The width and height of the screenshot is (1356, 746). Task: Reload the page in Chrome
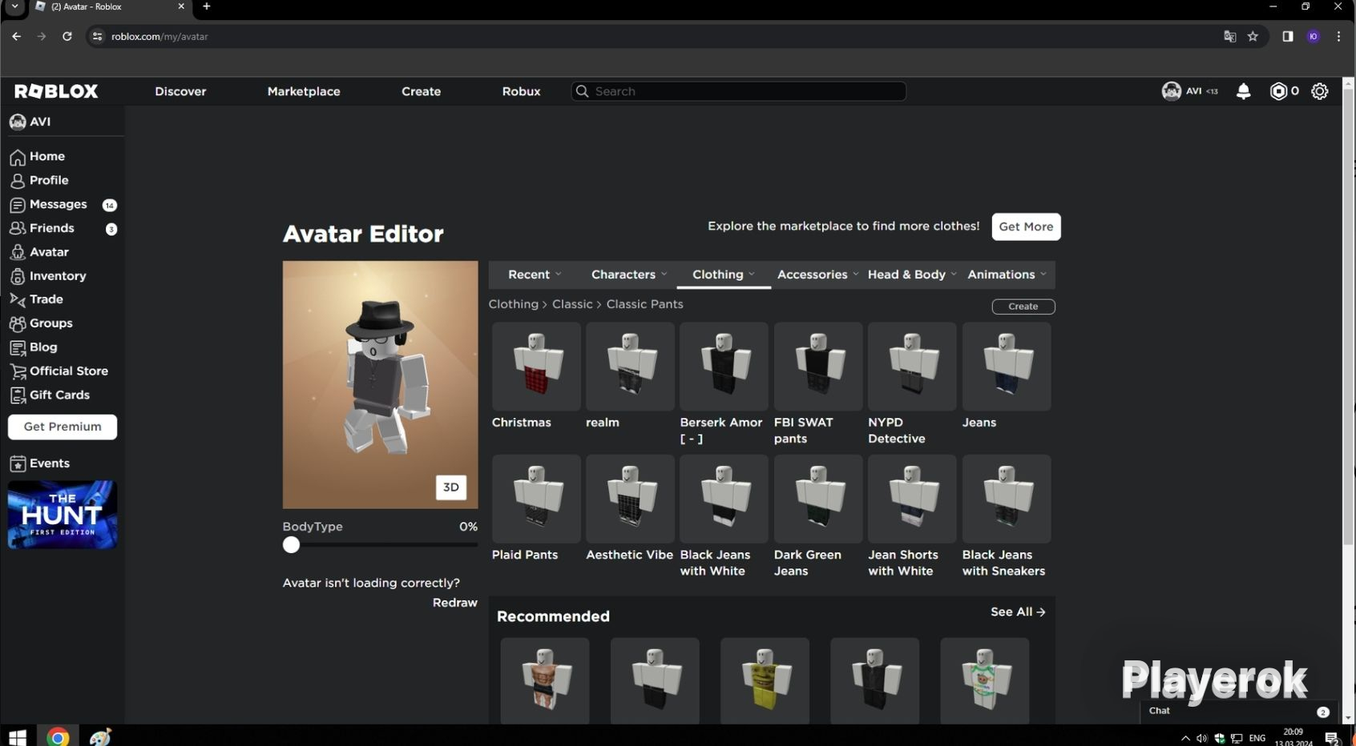67,36
